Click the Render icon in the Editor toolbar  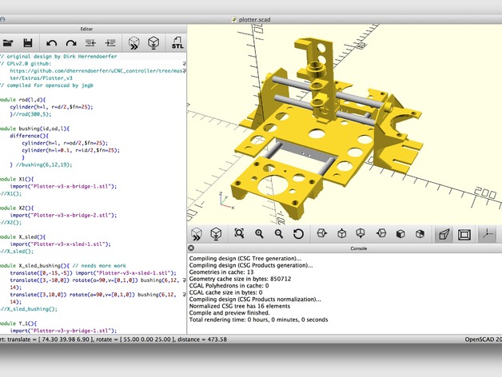154,42
